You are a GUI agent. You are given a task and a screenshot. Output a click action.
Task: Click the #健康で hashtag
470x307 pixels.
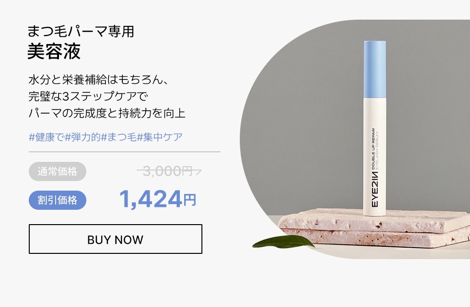pos(47,137)
